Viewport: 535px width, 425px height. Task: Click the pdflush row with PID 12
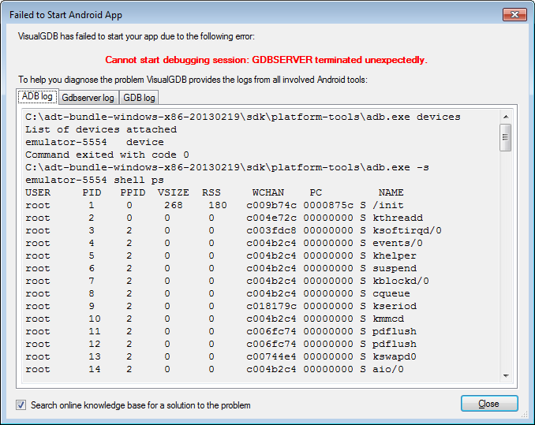[x=221, y=344]
